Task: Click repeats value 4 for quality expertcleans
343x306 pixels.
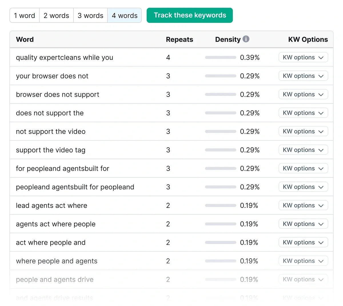Action: pyautogui.click(x=168, y=57)
